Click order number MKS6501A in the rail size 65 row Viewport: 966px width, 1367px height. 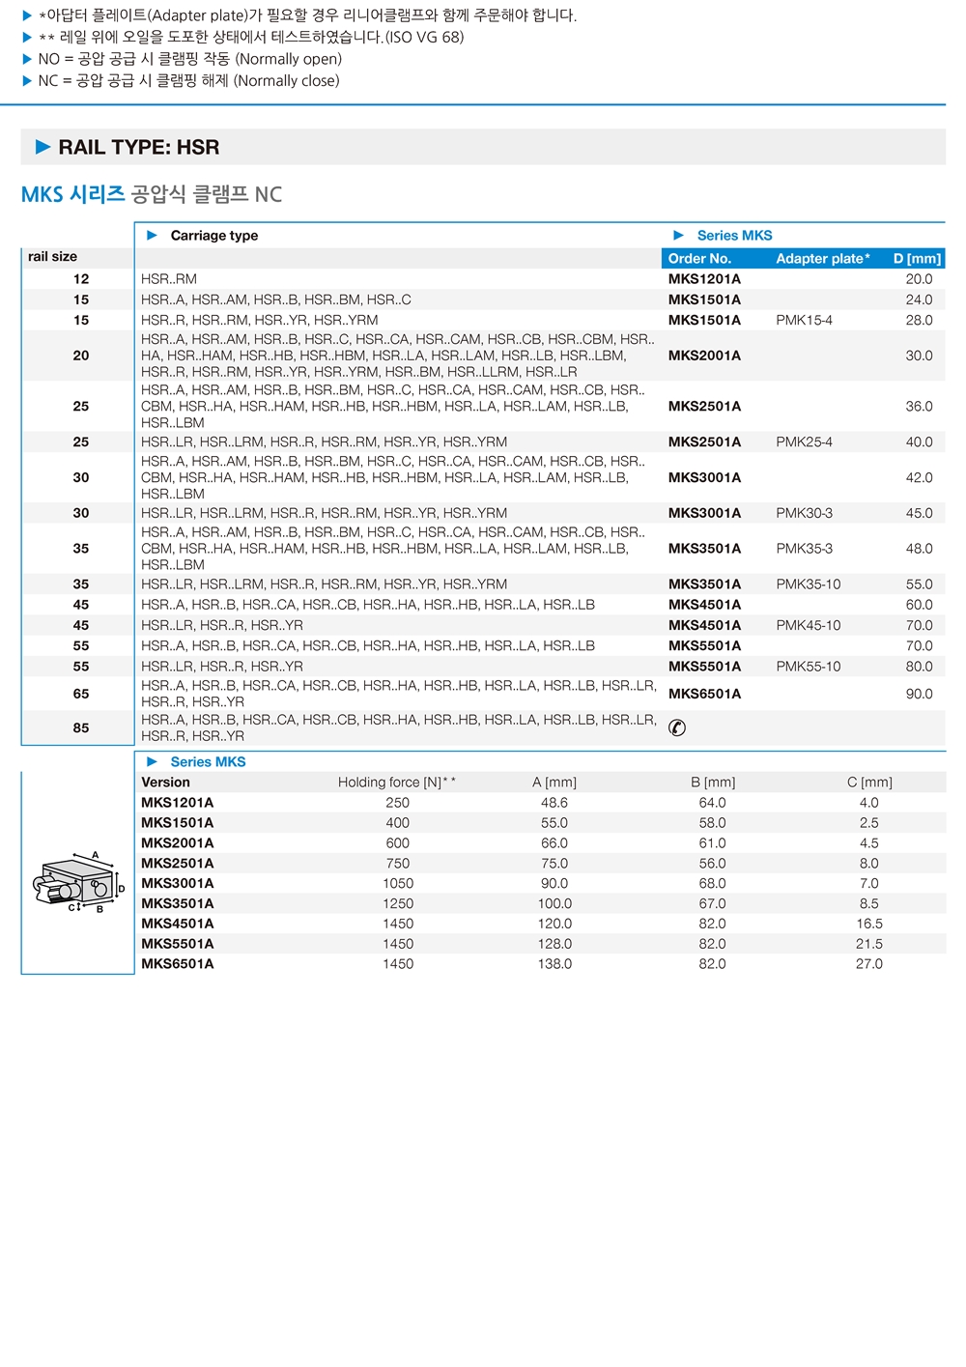point(704,694)
